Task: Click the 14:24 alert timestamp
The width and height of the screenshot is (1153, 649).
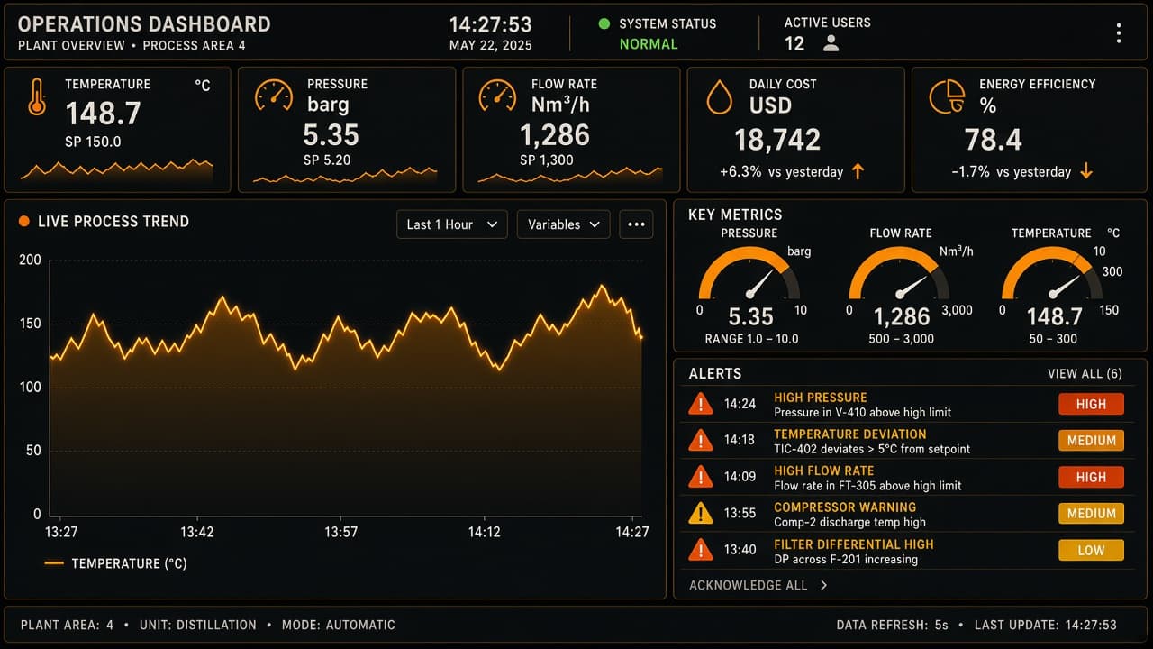Action: click(x=740, y=404)
